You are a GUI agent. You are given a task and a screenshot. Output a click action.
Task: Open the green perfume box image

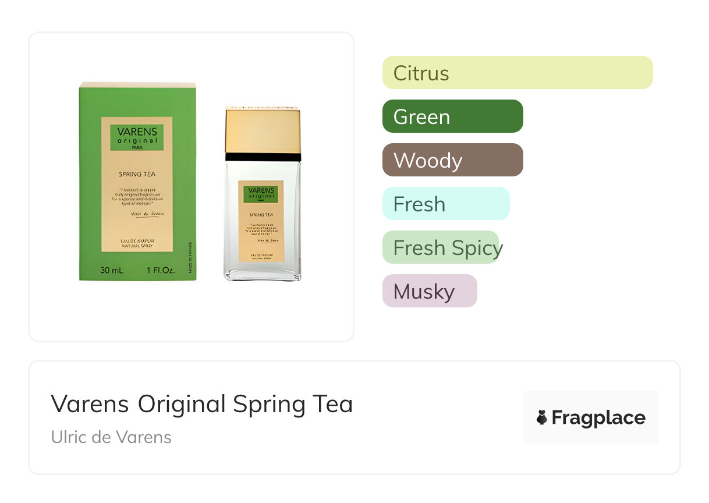tap(137, 182)
